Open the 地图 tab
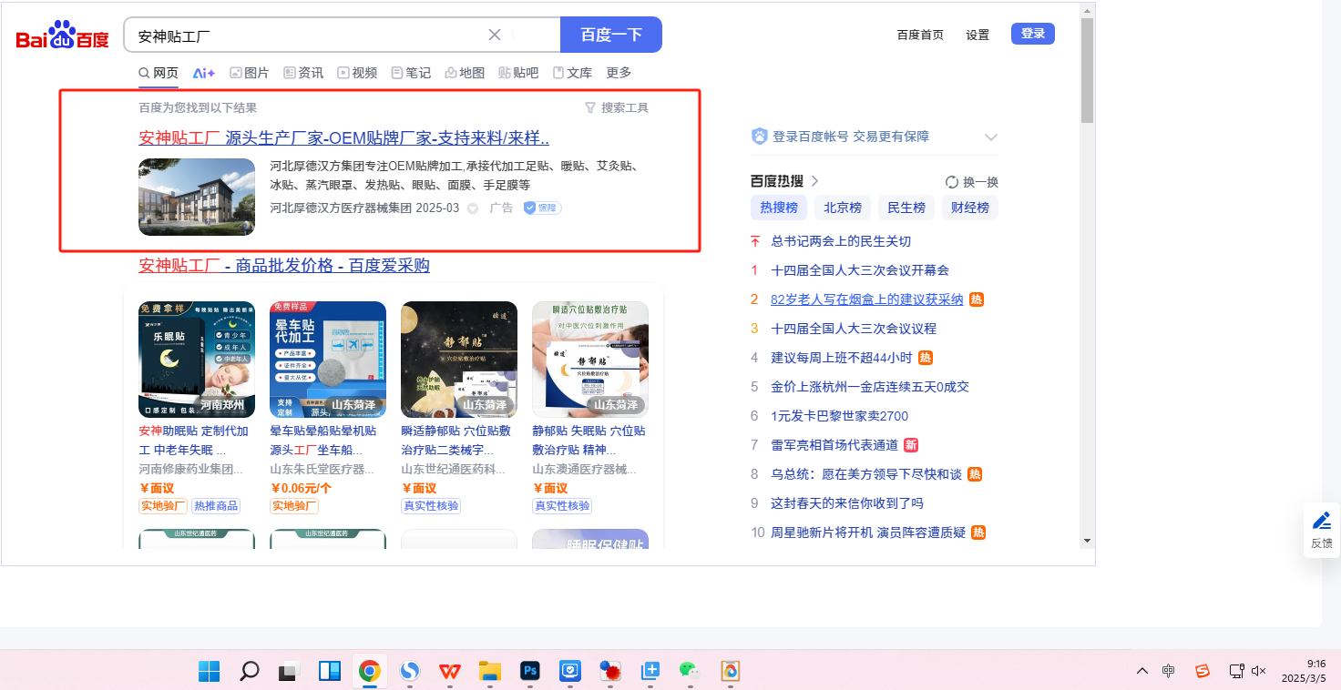Viewport: 1341px width, 690px height. [465, 73]
